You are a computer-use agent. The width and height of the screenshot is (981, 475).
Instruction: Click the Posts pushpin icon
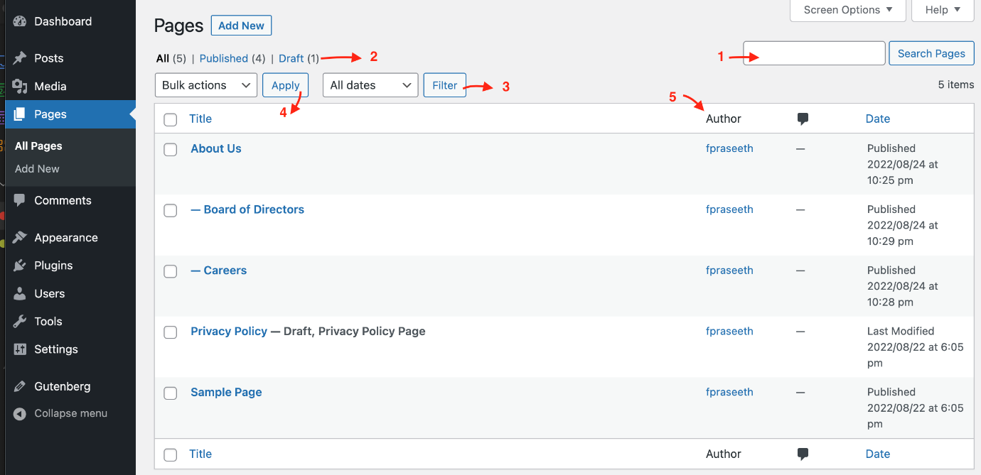20,58
